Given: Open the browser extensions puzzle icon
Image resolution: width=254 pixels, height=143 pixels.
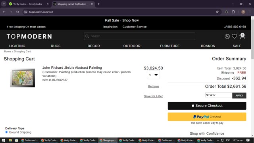Looking at the screenshot, I should click(233, 12).
